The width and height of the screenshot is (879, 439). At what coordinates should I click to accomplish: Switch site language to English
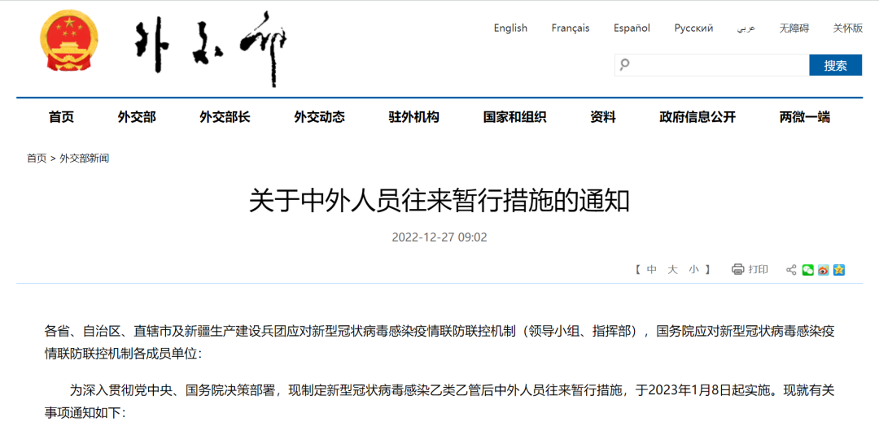[x=510, y=28]
